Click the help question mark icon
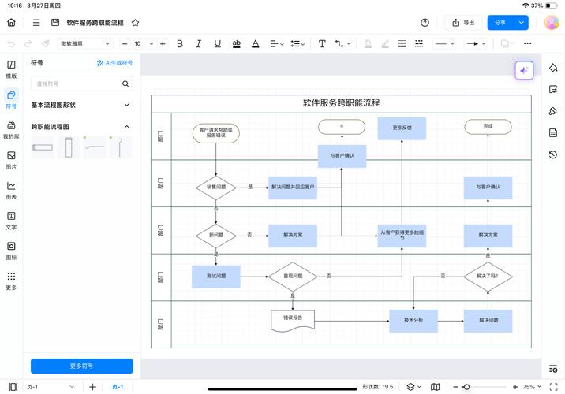 [425, 23]
